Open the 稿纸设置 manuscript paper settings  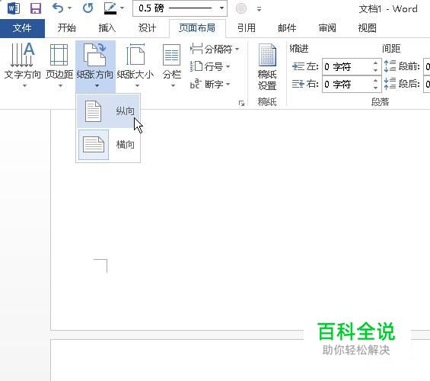[267, 67]
